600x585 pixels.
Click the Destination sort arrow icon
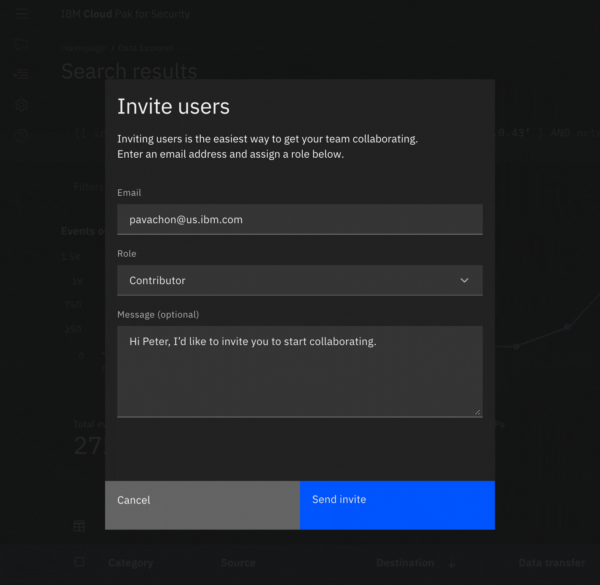coord(452,563)
